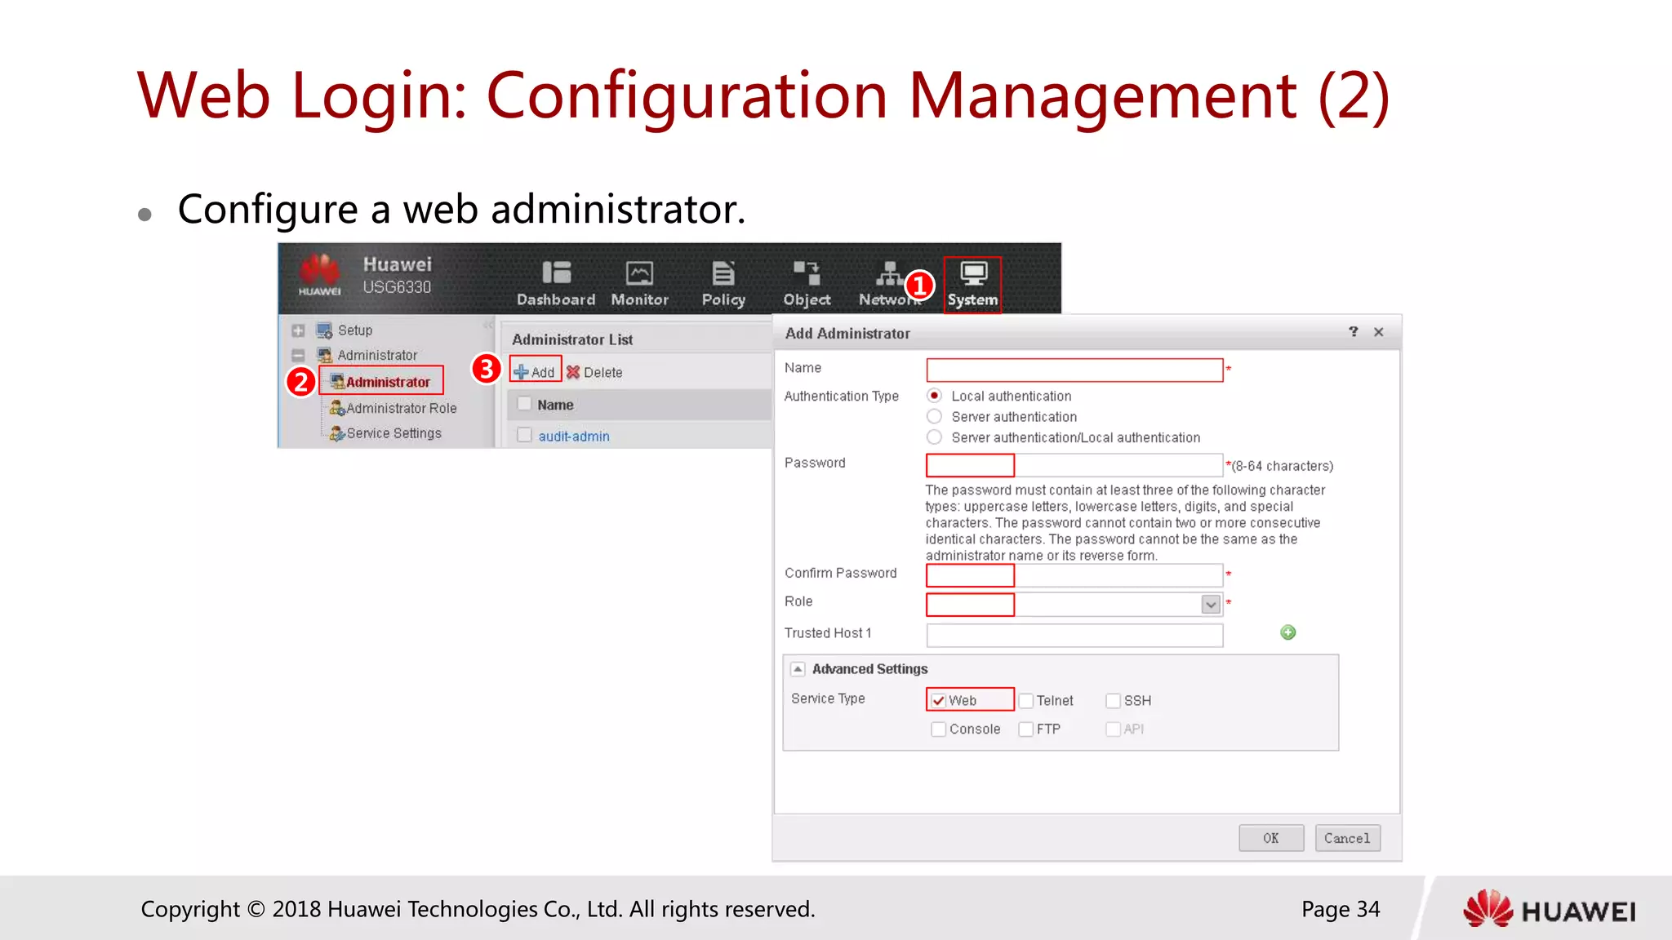Open the highlighted Administrator sub-item

[x=381, y=382]
